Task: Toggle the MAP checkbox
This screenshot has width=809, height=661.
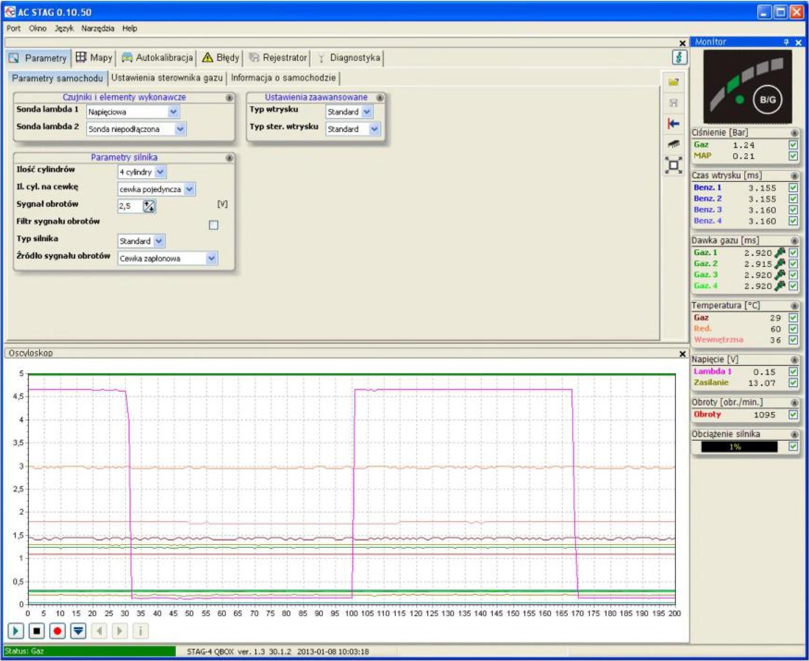Action: click(x=793, y=156)
